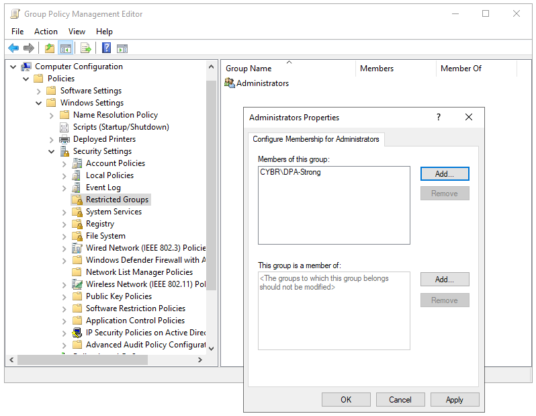Select Configure Membership for Administrators tab
The height and width of the screenshot is (416, 536).
click(316, 139)
